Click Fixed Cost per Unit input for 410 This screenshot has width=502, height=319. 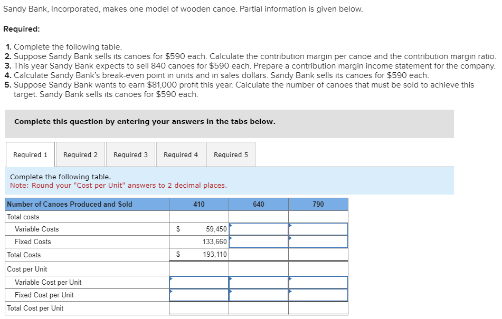[199, 295]
